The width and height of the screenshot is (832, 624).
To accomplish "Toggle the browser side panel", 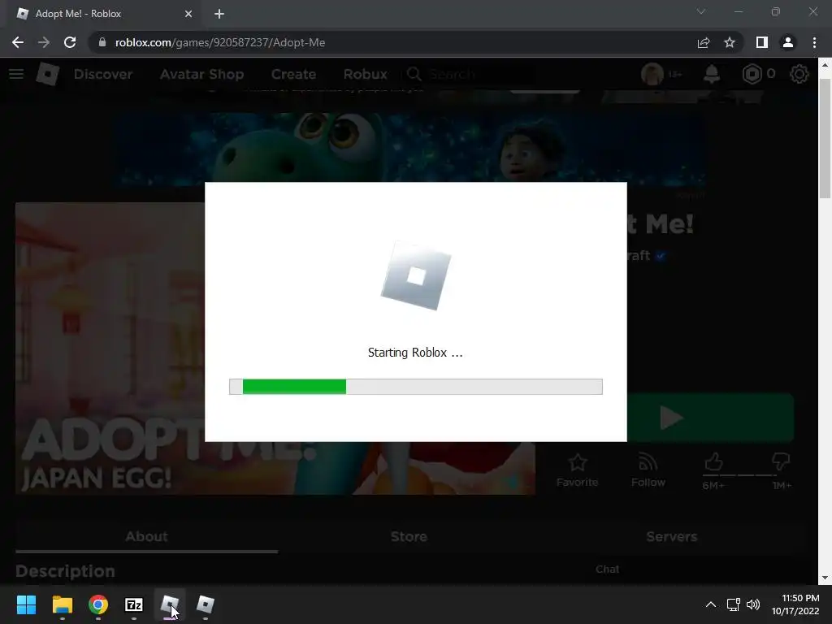I will [x=762, y=42].
